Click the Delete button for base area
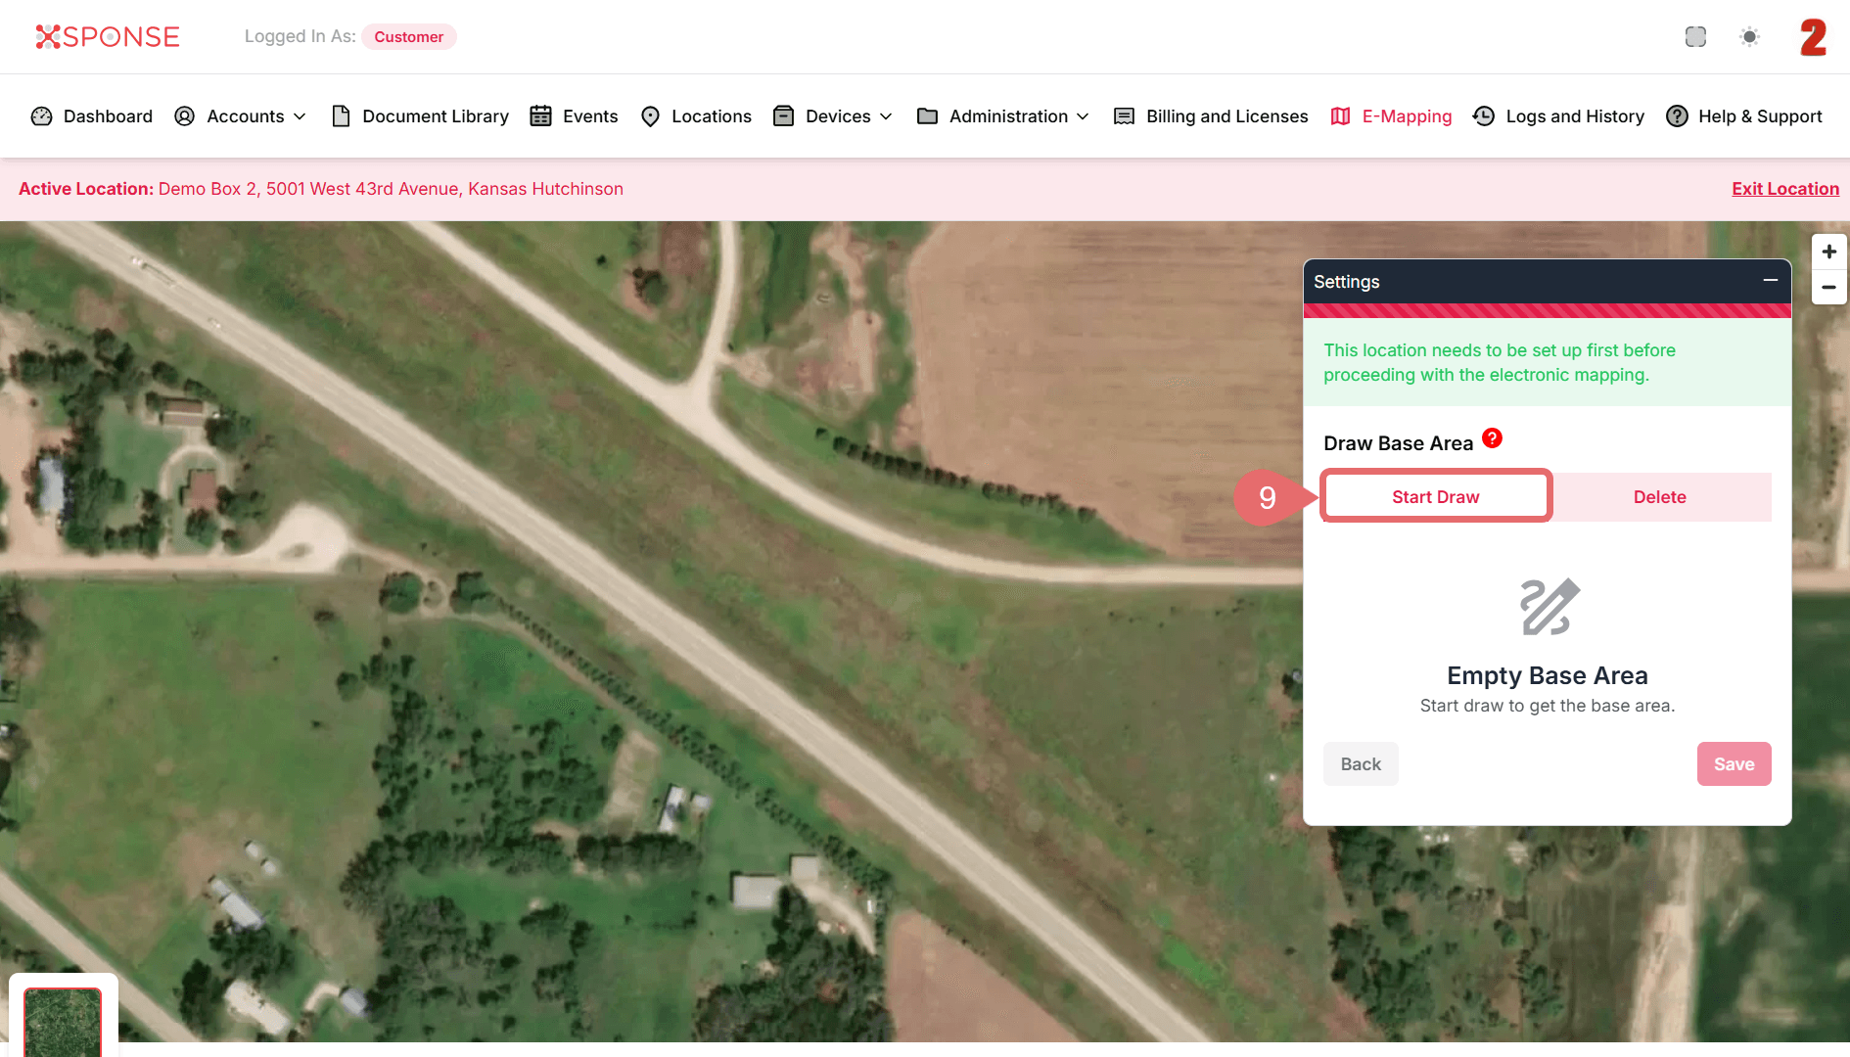This screenshot has width=1850, height=1057. pyautogui.click(x=1659, y=497)
